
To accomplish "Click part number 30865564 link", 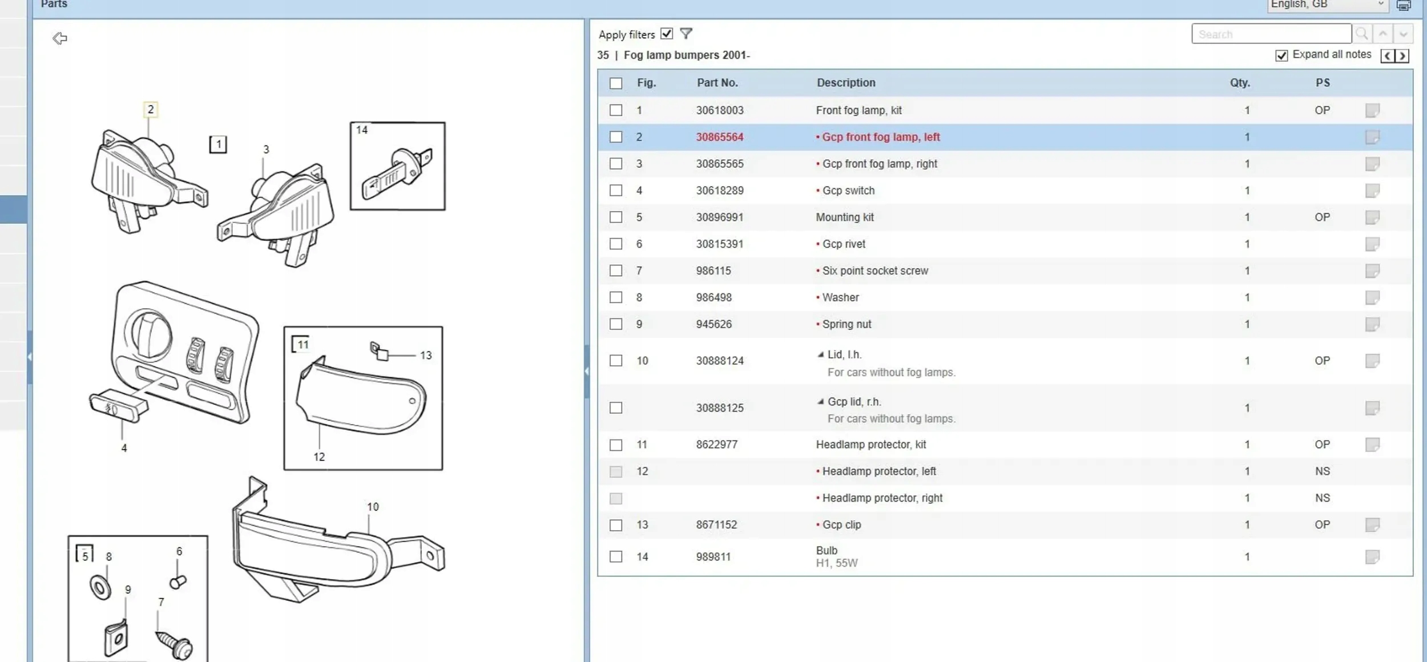I will pyautogui.click(x=720, y=137).
